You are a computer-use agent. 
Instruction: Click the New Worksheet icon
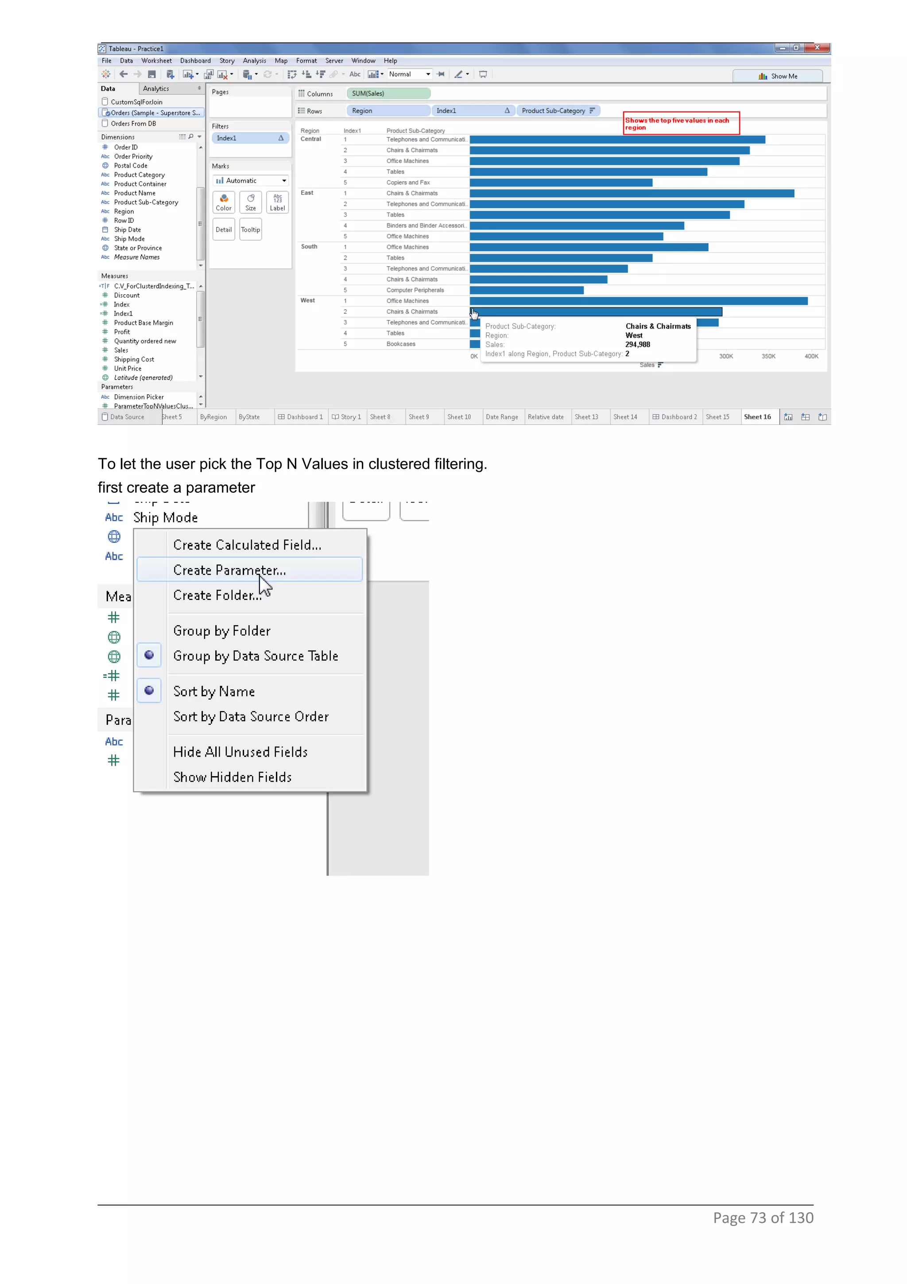[x=188, y=74]
